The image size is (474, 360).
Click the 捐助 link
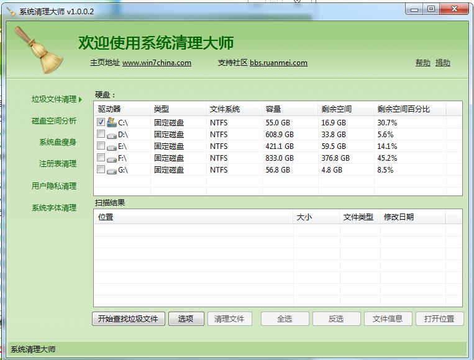coord(443,63)
